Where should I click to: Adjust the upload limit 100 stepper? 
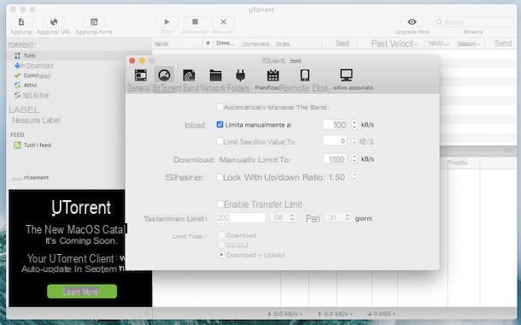coord(354,125)
